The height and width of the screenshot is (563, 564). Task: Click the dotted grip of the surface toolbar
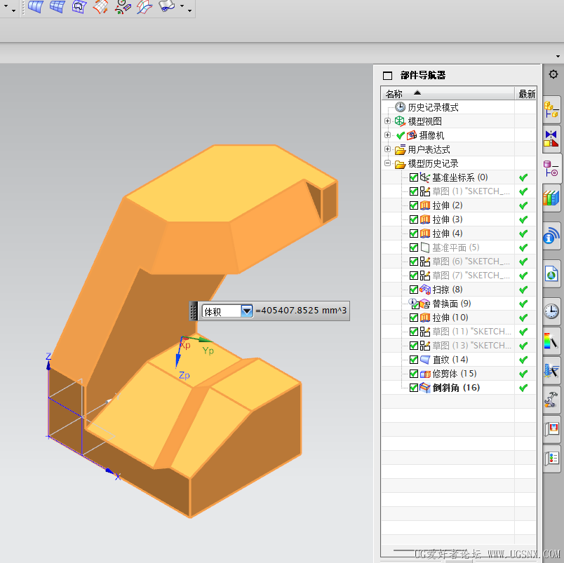[x=23, y=6]
